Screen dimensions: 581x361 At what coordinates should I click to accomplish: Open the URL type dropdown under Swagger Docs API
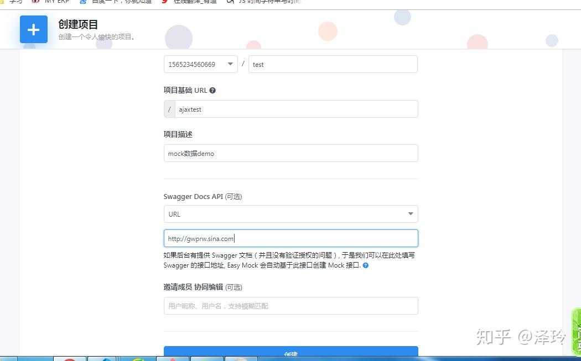[x=290, y=214]
